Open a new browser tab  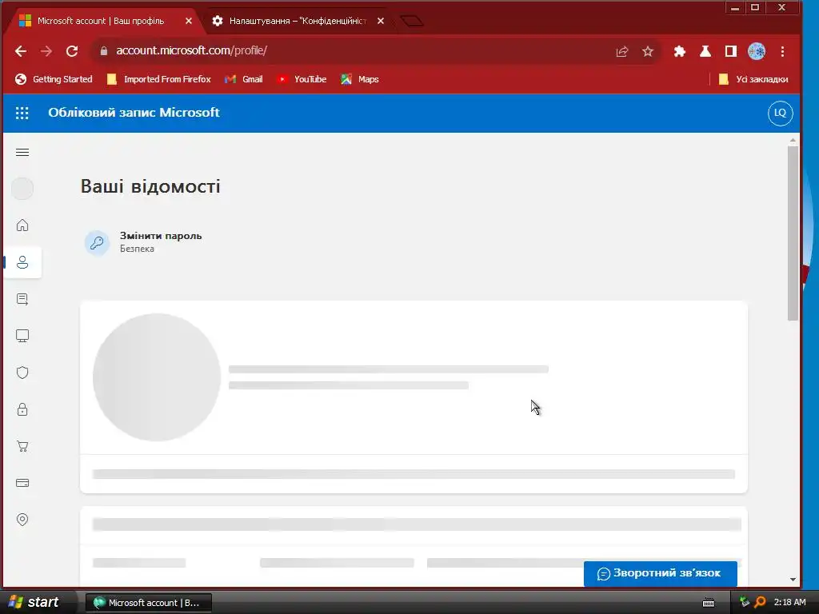pyautogui.click(x=412, y=21)
